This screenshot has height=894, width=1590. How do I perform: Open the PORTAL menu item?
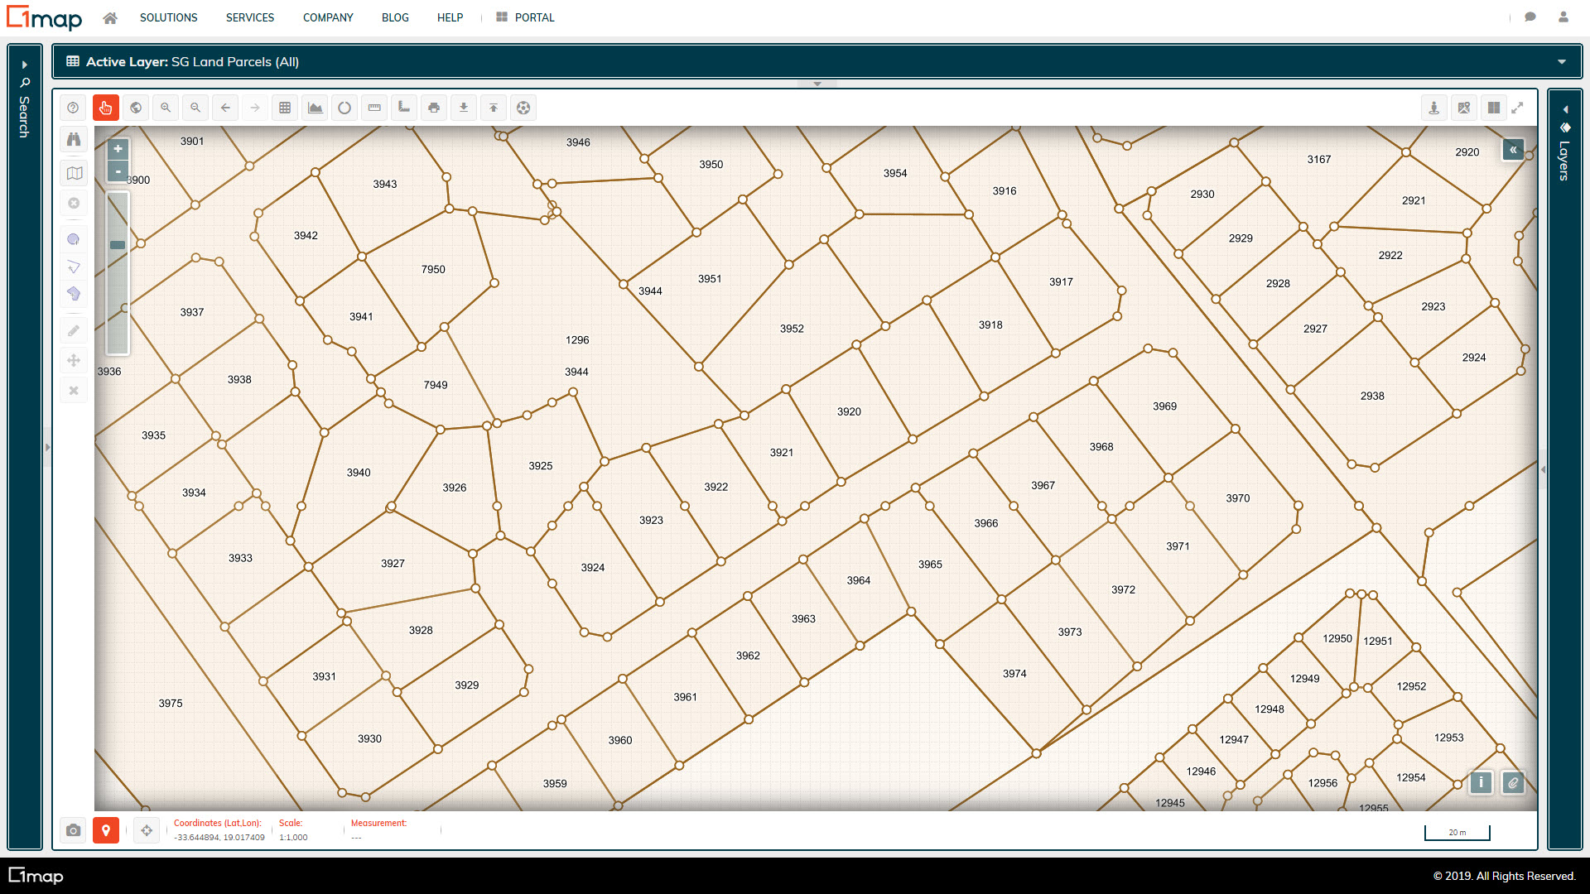click(525, 17)
